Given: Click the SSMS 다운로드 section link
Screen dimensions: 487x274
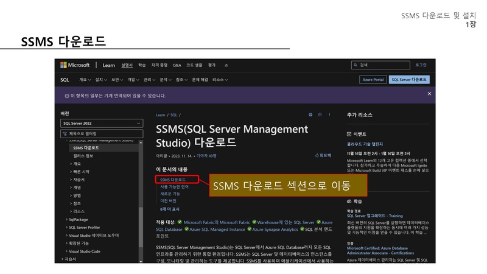Looking at the screenshot, I should click(x=172, y=180).
